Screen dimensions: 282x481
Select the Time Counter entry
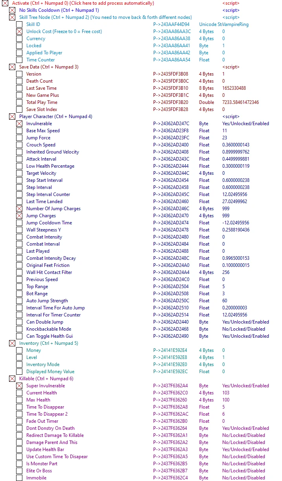(x=40, y=60)
